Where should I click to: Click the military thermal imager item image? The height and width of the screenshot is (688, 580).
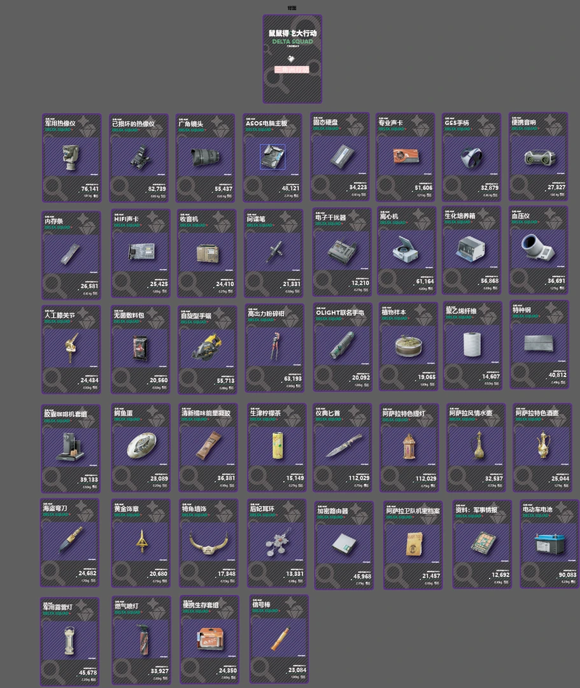(x=71, y=157)
